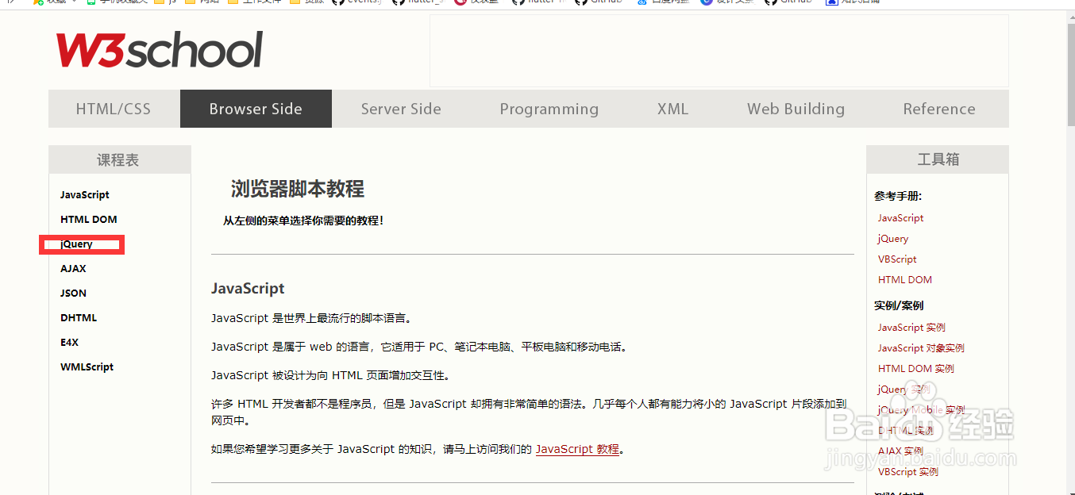Go to the XML tab
Viewport: 1075px width, 495px height.
pos(672,109)
